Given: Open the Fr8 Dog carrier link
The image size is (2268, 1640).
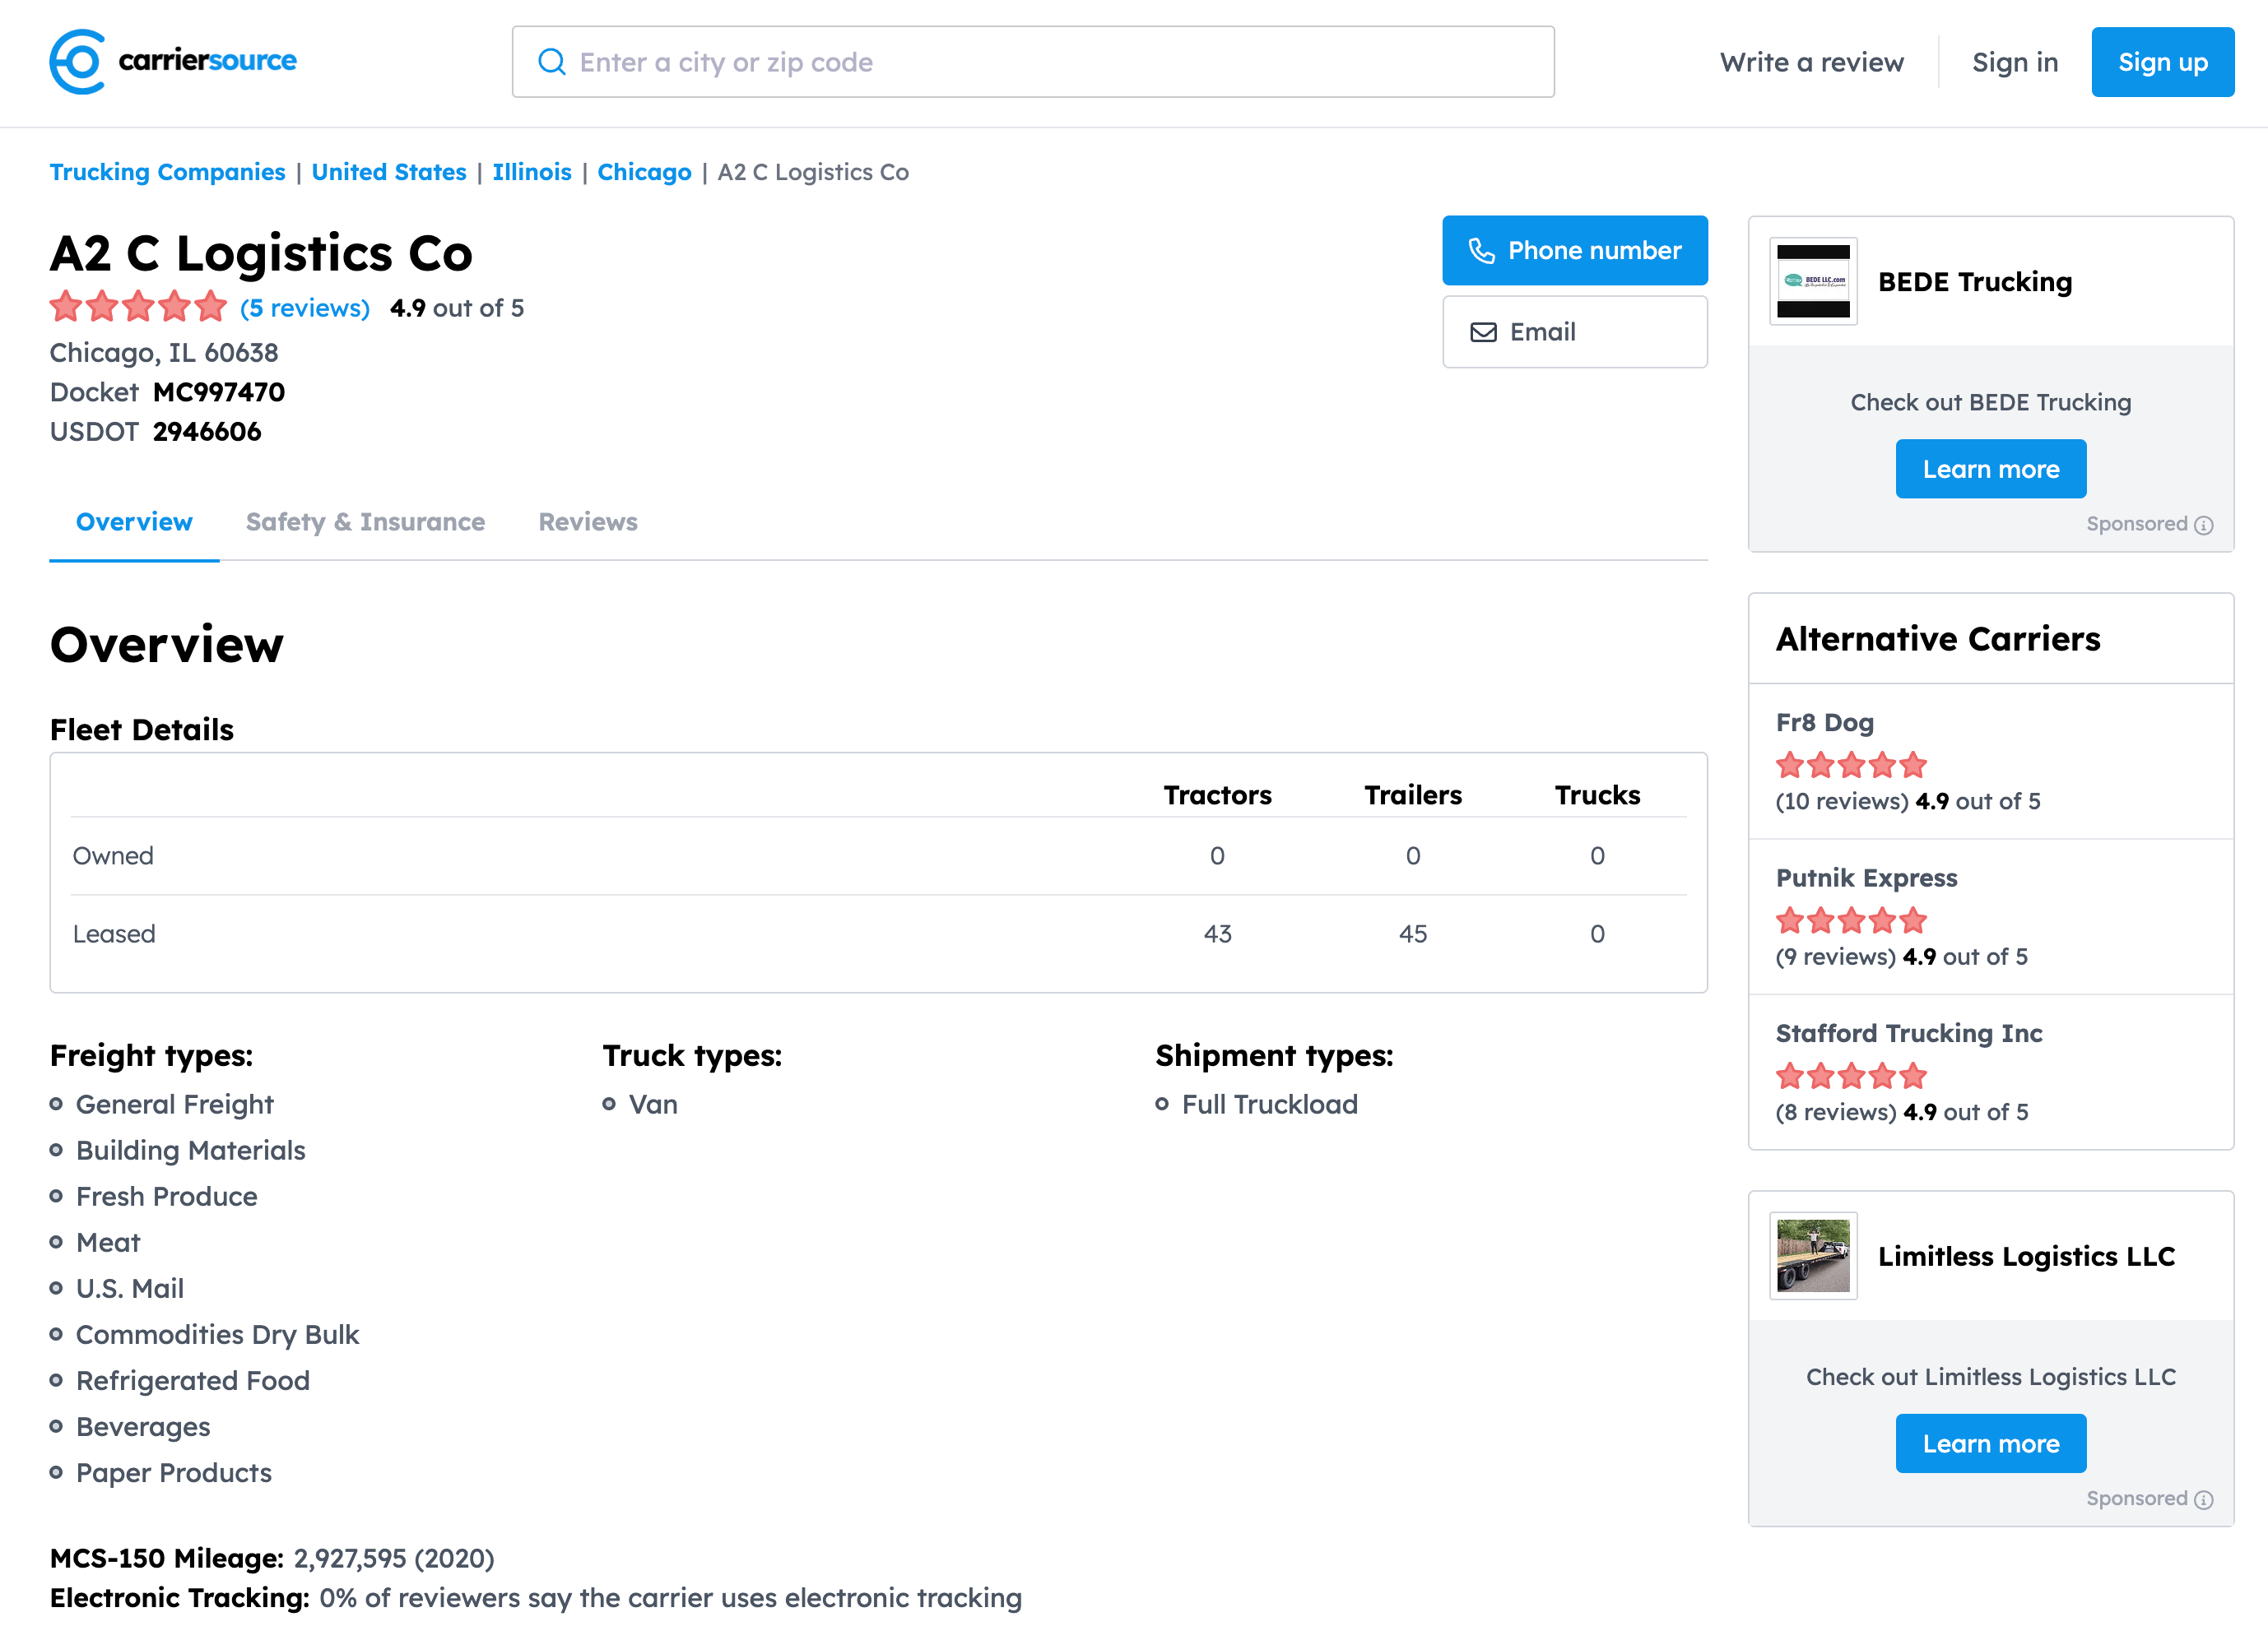Looking at the screenshot, I should 1824,723.
